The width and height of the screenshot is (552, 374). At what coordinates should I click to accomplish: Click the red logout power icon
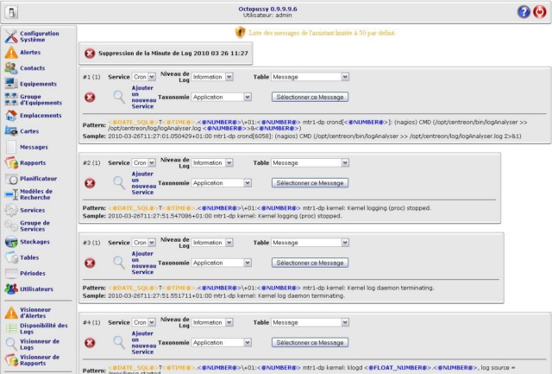pos(540,12)
